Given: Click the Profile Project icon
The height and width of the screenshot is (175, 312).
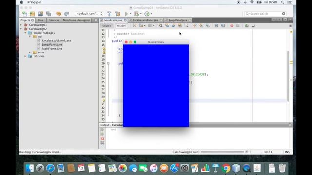Looking at the screenshot, I should click(x=147, y=14).
